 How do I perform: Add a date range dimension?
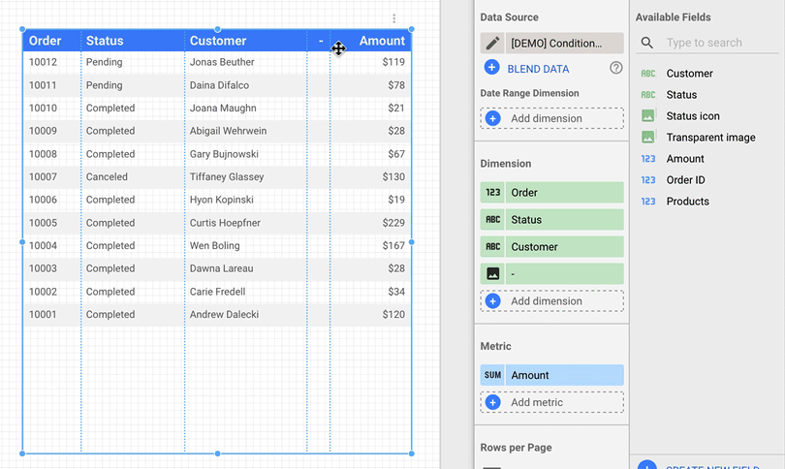click(551, 118)
